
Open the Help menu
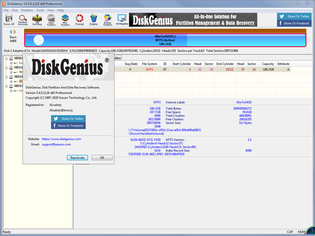[x=60, y=10]
